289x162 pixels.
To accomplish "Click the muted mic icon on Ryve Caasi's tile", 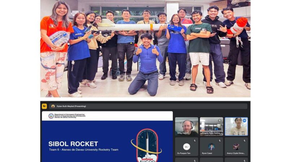I will coord(220,140).
